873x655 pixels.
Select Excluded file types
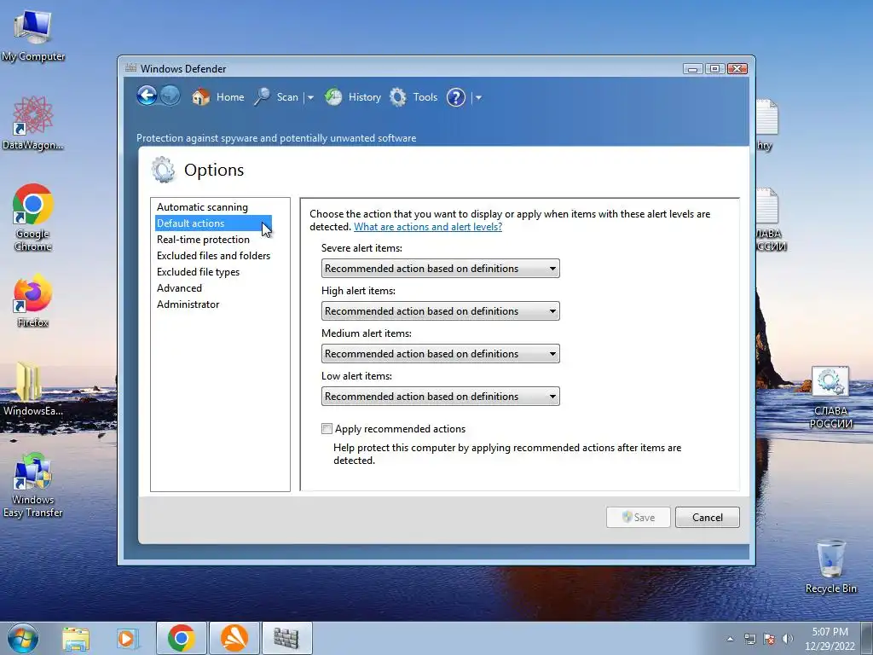(x=198, y=271)
